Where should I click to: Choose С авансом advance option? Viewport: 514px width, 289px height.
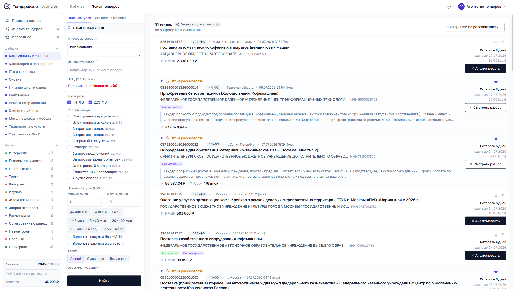point(95,259)
